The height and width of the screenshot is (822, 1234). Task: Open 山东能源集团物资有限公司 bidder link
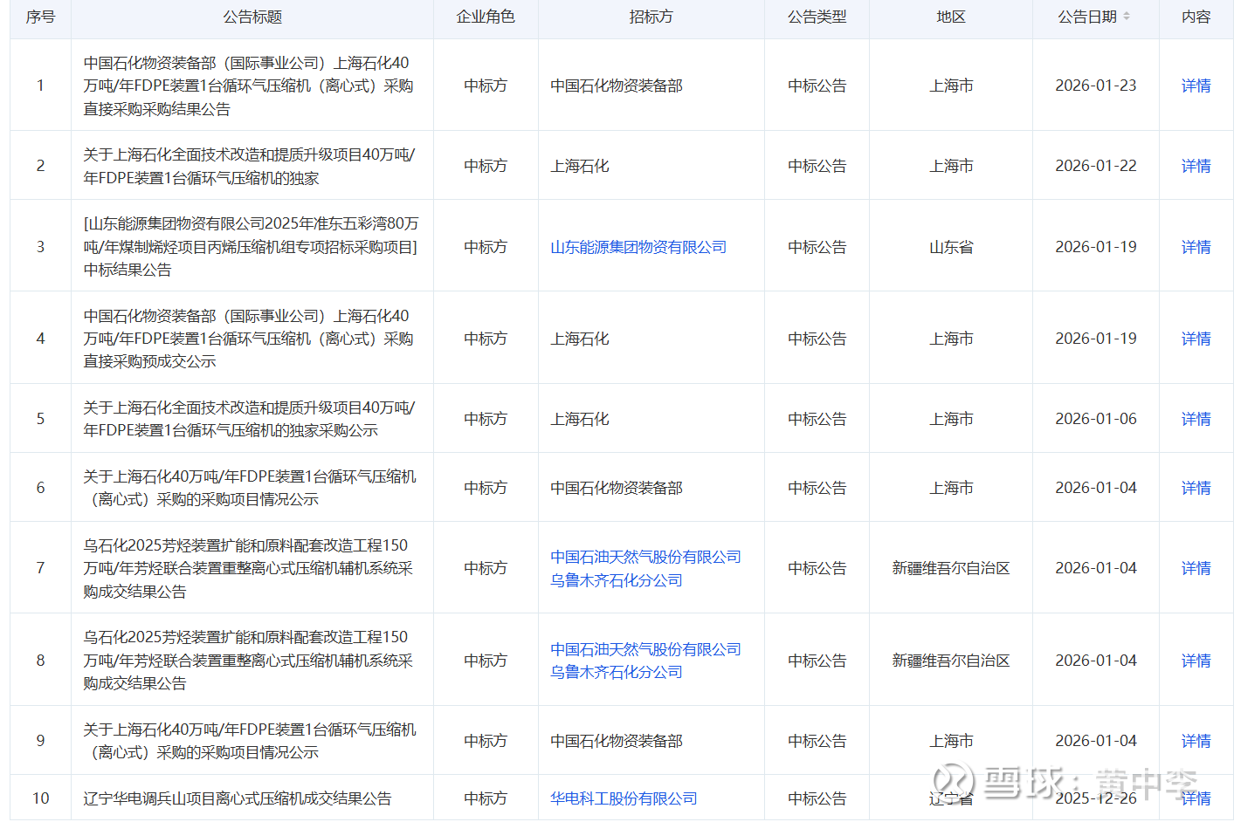point(638,247)
